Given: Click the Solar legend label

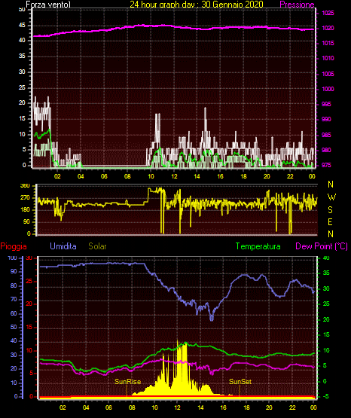Looking at the screenshot, I should tap(97, 246).
